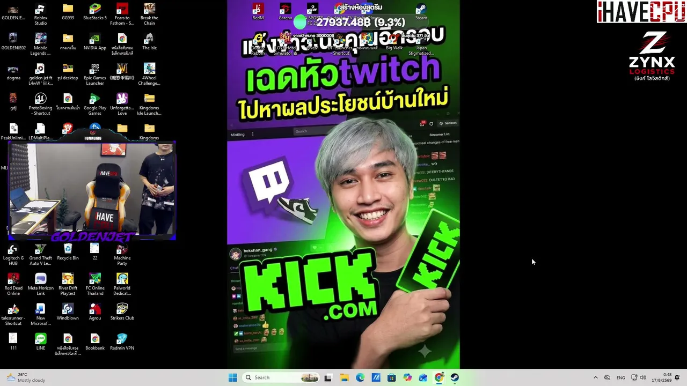687x386 pixels.
Task: Select the file named 111
Action: [x=13, y=342]
